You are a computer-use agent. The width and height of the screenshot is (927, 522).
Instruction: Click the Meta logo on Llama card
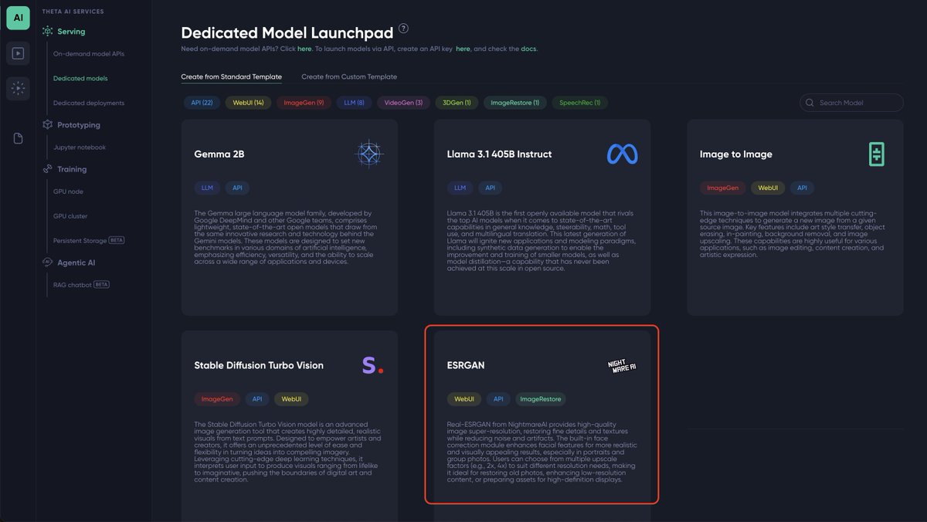point(623,154)
